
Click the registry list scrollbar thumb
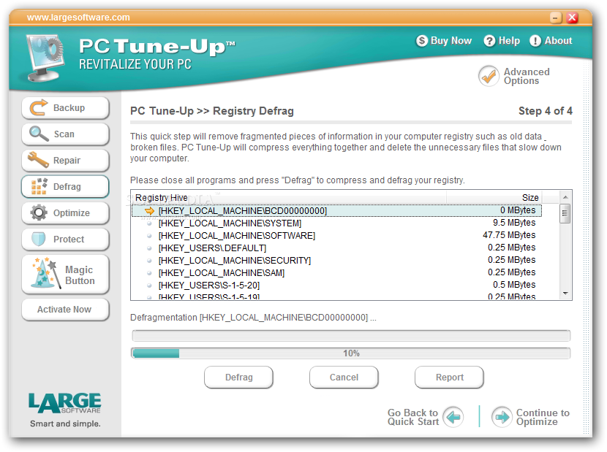coord(565,214)
